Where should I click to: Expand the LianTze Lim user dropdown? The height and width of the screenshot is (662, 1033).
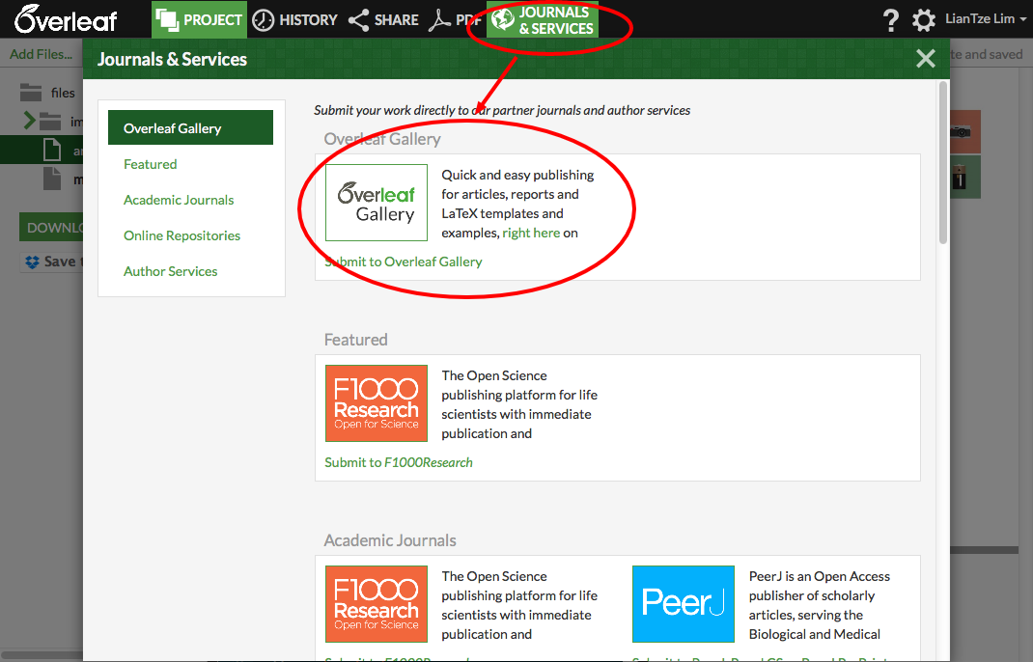click(986, 19)
